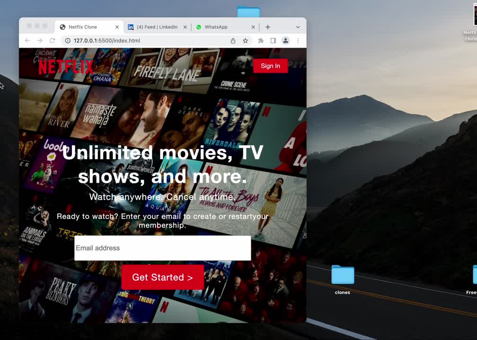Close the LinkedIn Feed tab
Screen dimensions: 477x340
click(185, 27)
